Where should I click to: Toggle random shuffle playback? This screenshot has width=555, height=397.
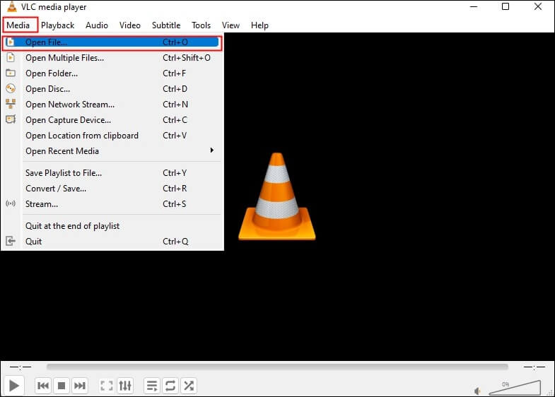[x=189, y=386]
